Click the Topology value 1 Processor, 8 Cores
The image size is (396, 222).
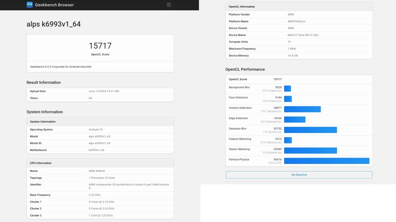tap(102, 178)
